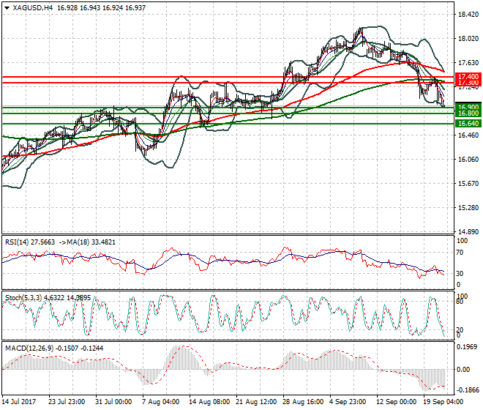Select the 12 Sep 00:00 time label
This screenshot has width=483, height=410.
click(x=396, y=402)
